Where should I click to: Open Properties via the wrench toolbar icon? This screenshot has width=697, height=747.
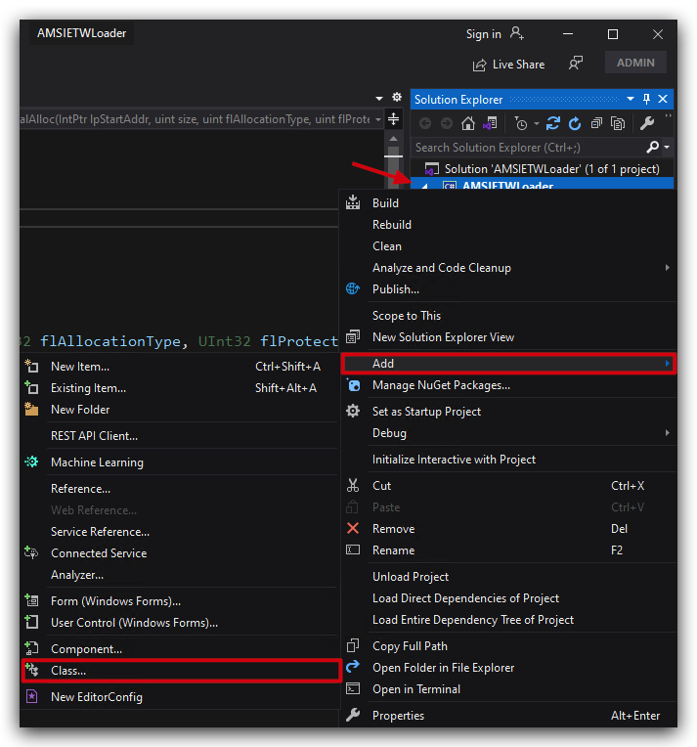(646, 124)
